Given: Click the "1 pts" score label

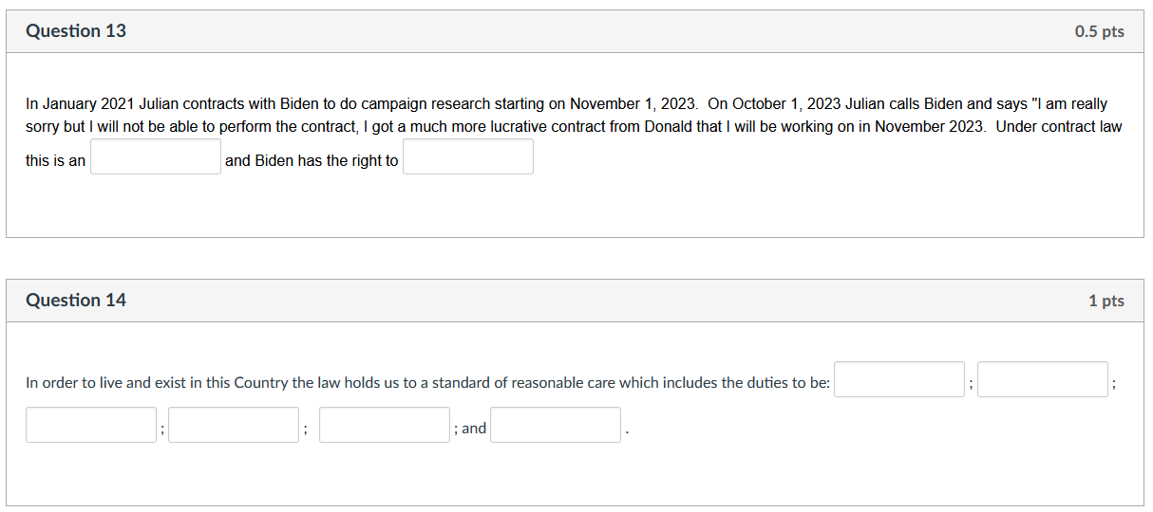Looking at the screenshot, I should click(x=1106, y=301).
